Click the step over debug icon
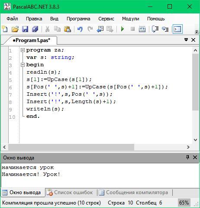200x208 pixels. pyautogui.click(x=155, y=29)
